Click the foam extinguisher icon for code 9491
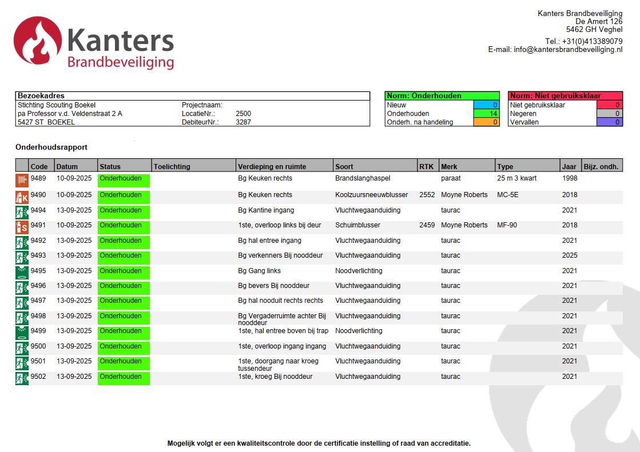The width and height of the screenshot is (640, 452). tap(22, 227)
